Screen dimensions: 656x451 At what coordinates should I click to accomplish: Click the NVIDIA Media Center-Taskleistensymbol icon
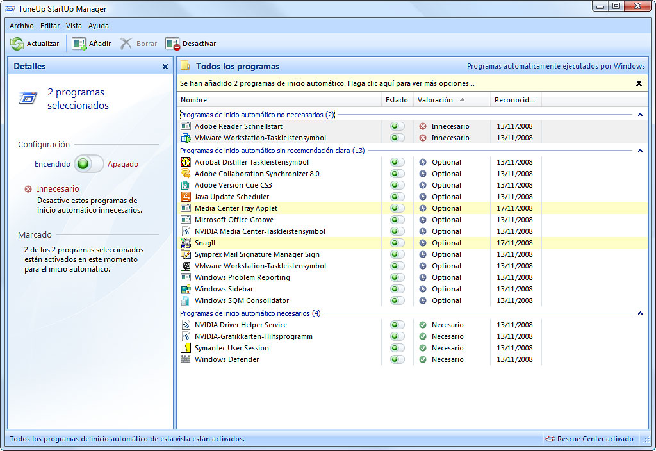point(185,231)
